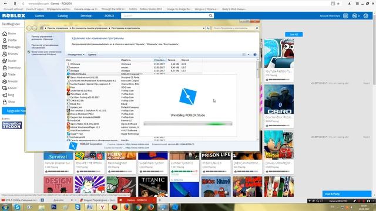Open the ROBUX menu in Roblox header
376x211 pixels.
click(109, 16)
